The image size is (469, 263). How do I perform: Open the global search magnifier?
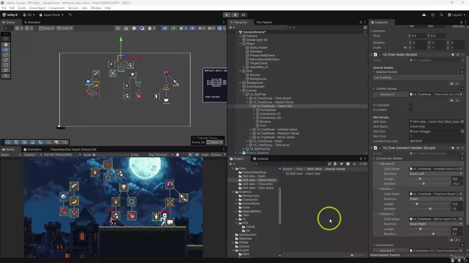(442, 15)
